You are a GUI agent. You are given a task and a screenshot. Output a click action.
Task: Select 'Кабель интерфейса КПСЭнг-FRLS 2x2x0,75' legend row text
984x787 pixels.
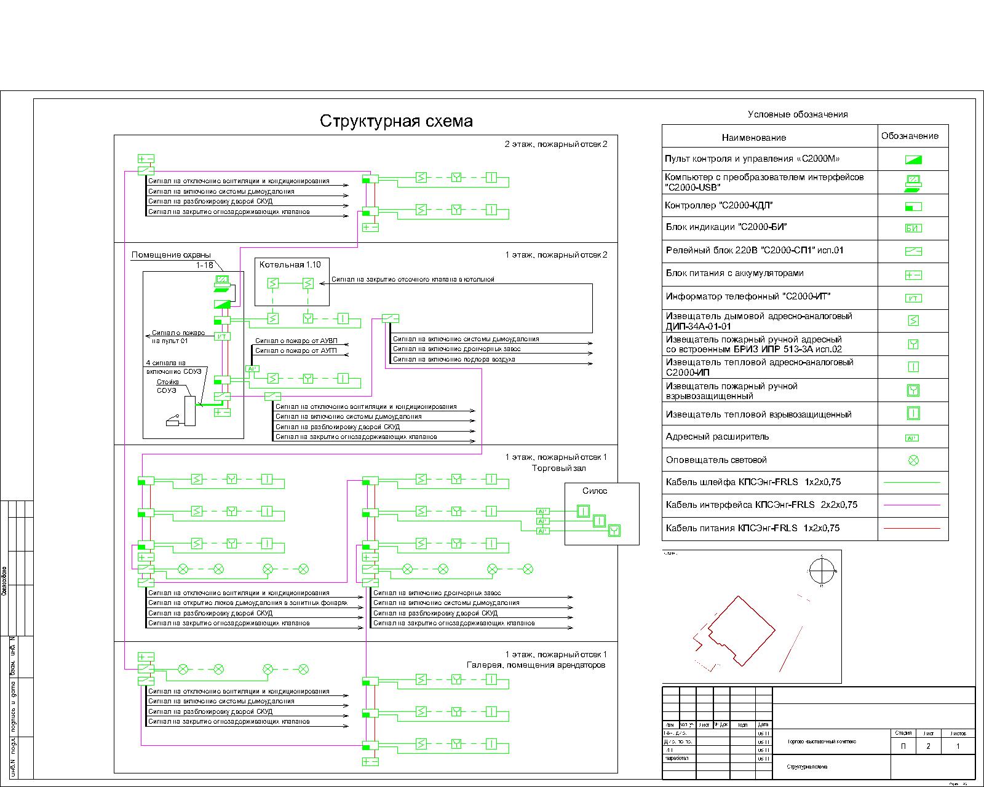[761, 505]
